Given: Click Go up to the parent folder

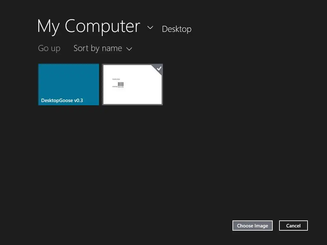Looking at the screenshot, I should point(49,48).
